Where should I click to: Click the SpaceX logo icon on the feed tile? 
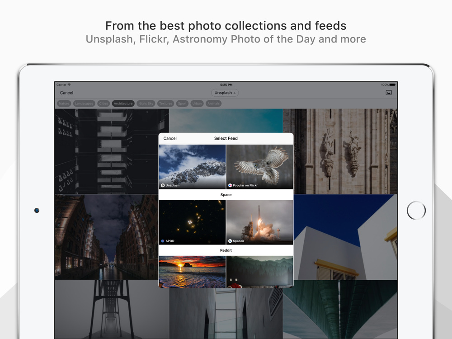coord(230,241)
